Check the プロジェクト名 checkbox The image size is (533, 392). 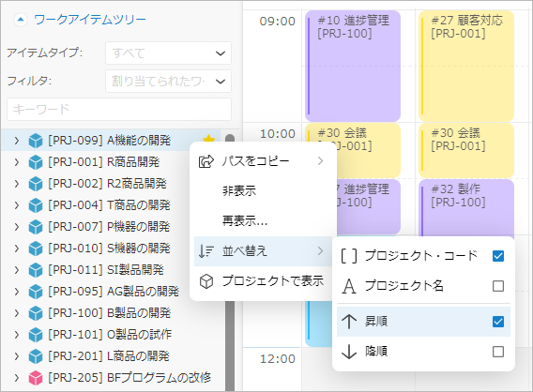(x=498, y=286)
